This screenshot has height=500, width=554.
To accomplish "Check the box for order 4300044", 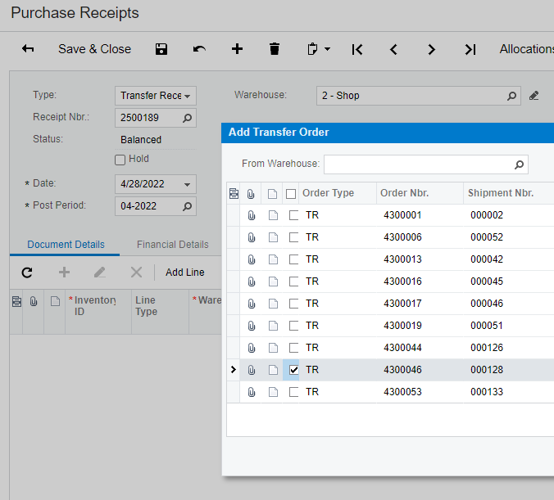I will pos(293,348).
